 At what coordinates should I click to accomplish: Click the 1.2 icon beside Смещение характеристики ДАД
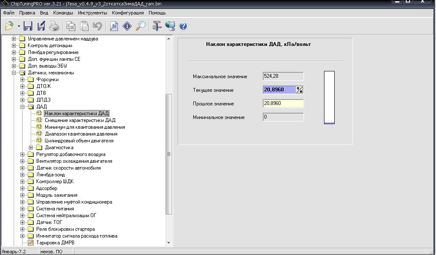tap(39, 120)
